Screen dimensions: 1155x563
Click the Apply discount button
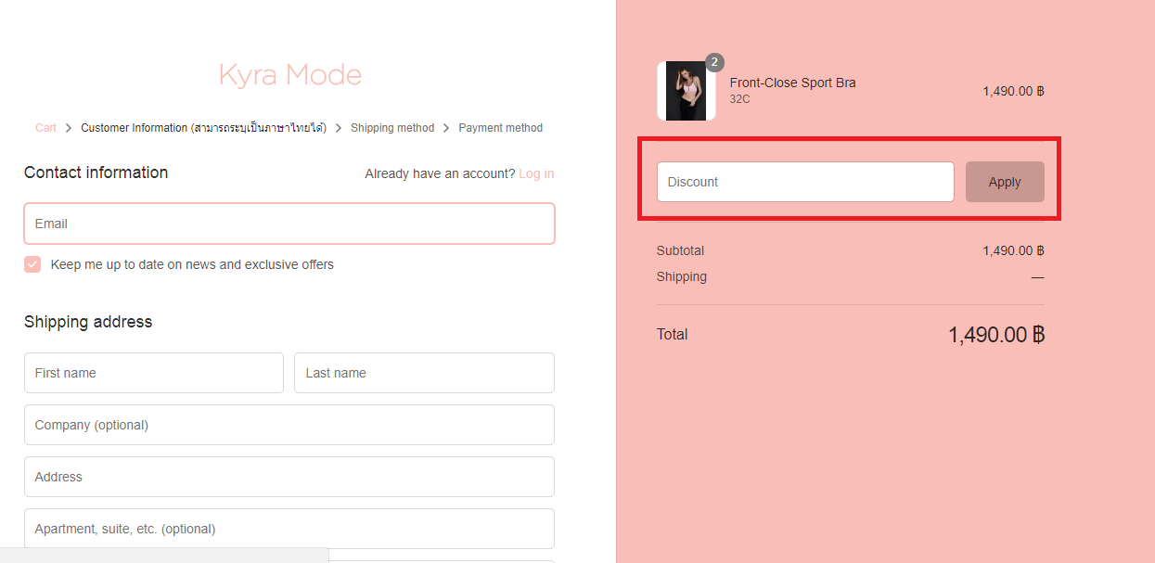(x=1005, y=182)
